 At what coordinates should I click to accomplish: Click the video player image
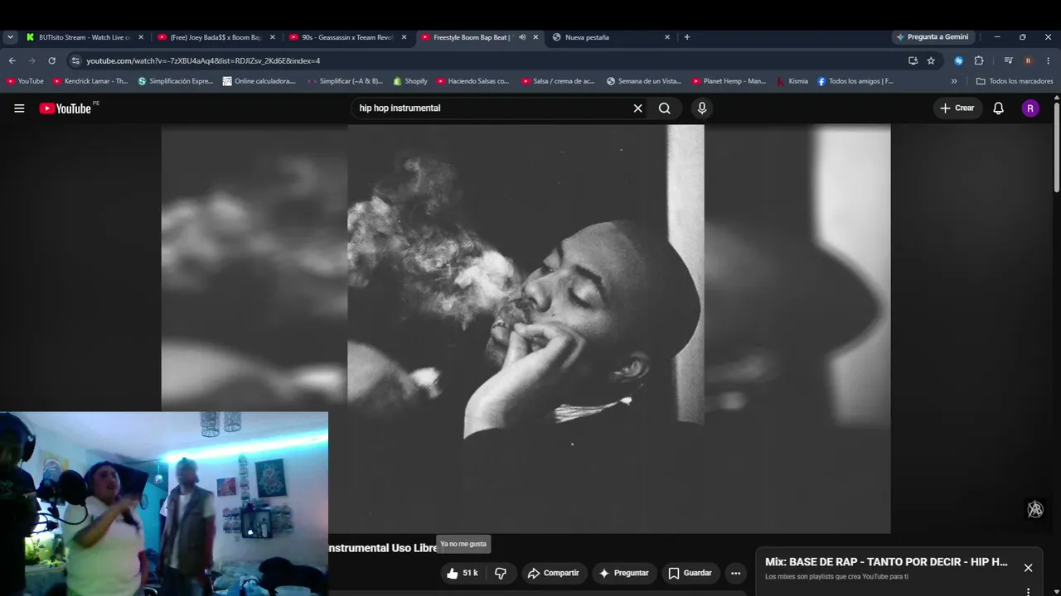(x=526, y=329)
